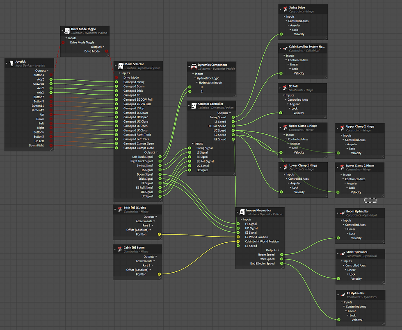
Task: Click the Stick EE Joint Position output port
Action: pos(159,234)
